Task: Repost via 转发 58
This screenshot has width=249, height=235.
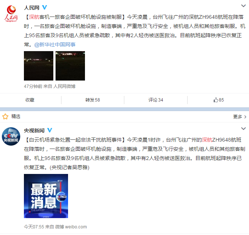Action: pyautogui.click(x=93, y=100)
